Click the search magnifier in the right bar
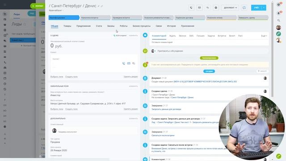The image size is (286, 161). pyautogui.click(x=278, y=21)
